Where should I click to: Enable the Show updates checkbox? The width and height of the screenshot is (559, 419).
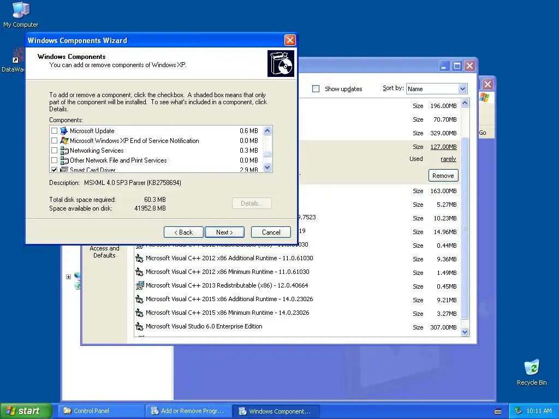316,89
